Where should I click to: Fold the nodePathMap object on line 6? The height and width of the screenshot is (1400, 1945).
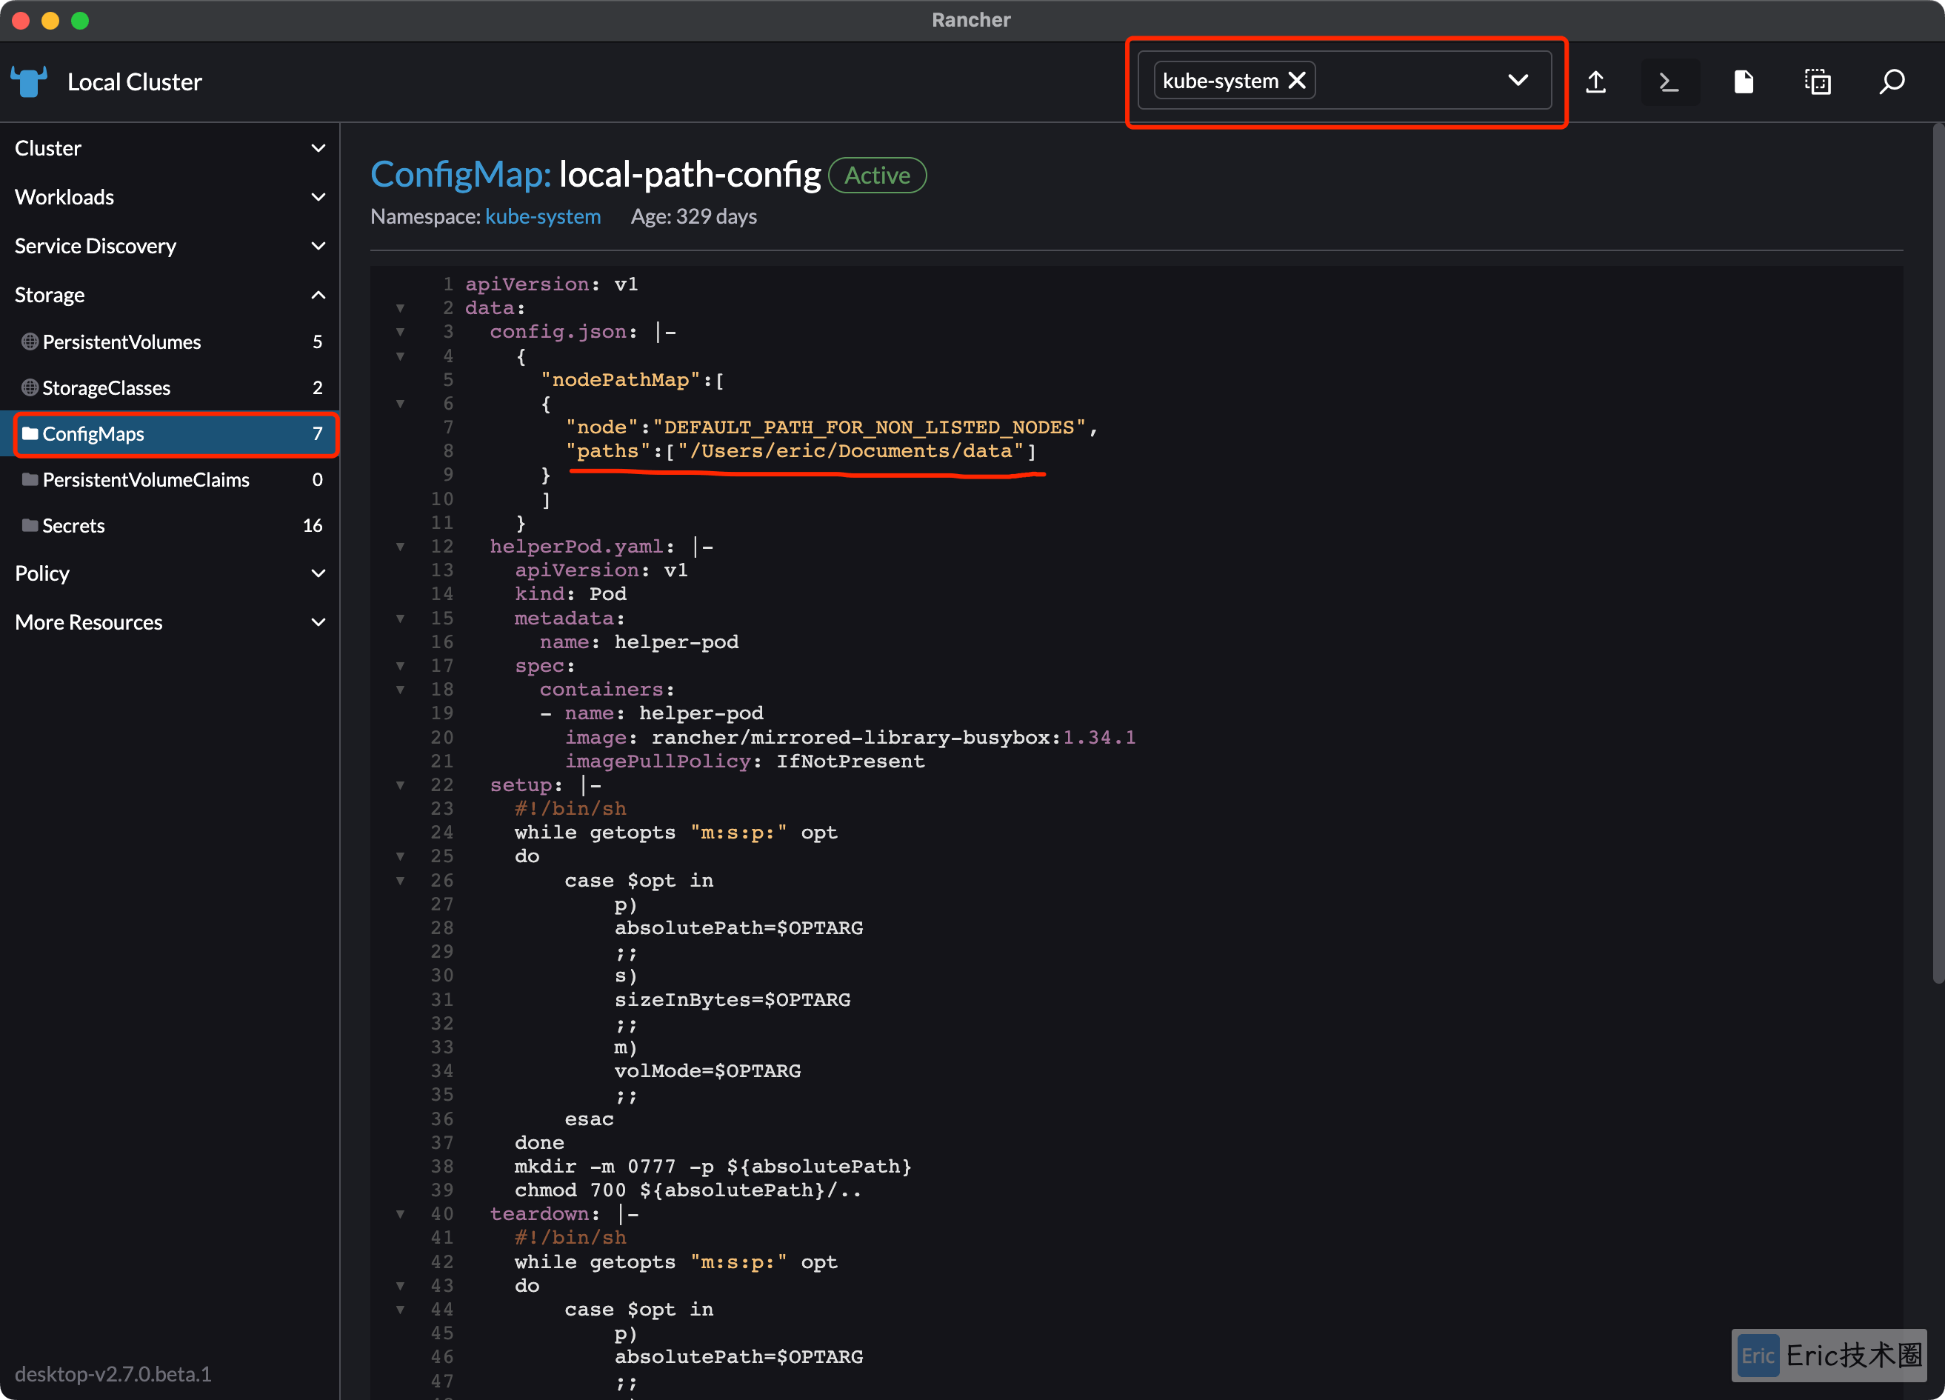400,403
